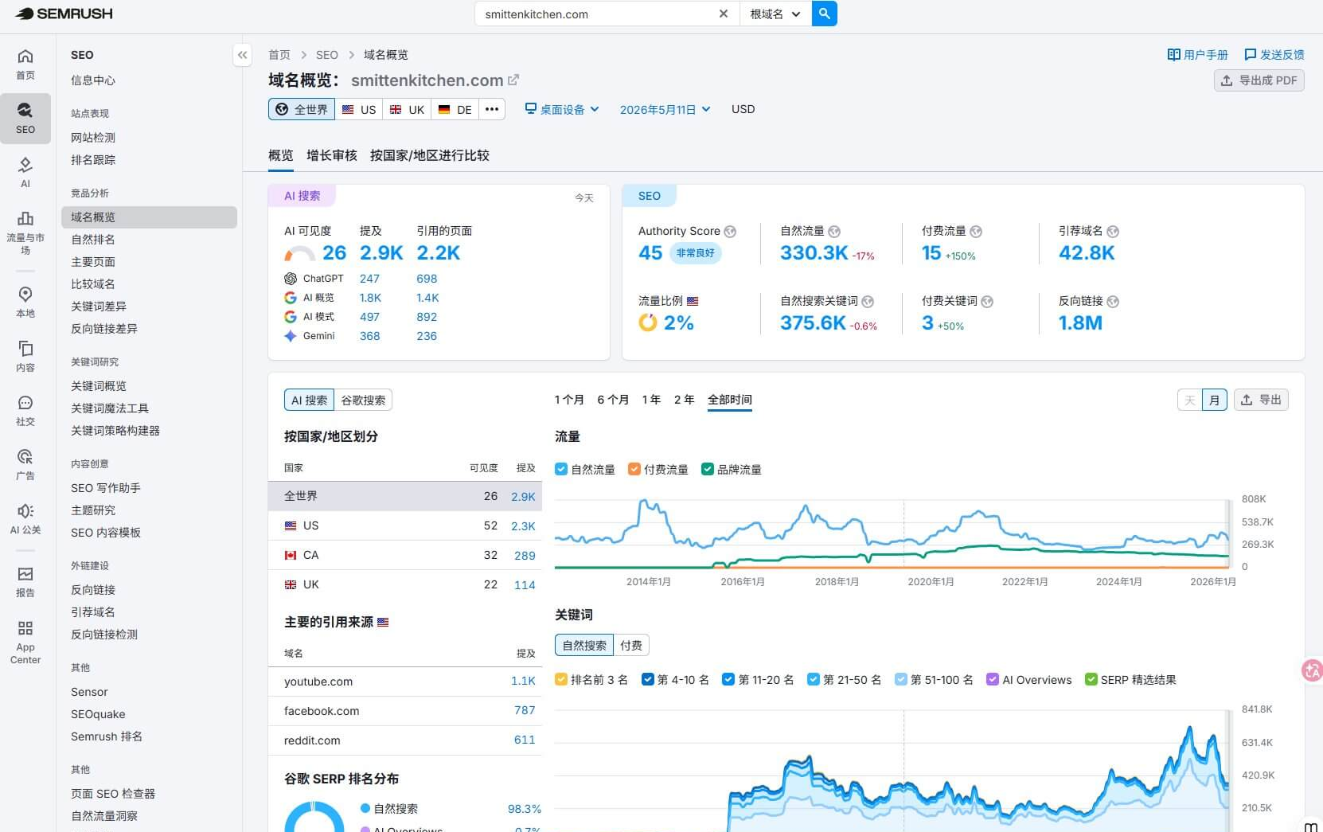Image resolution: width=1323 pixels, height=832 pixels.
Task: Select the 6 个月 time range
Action: pos(613,400)
